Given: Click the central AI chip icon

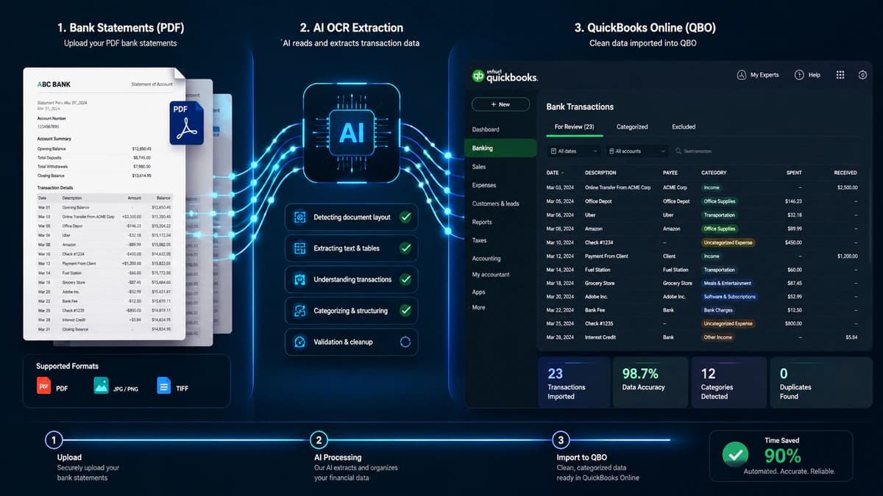Looking at the screenshot, I should tap(351, 132).
